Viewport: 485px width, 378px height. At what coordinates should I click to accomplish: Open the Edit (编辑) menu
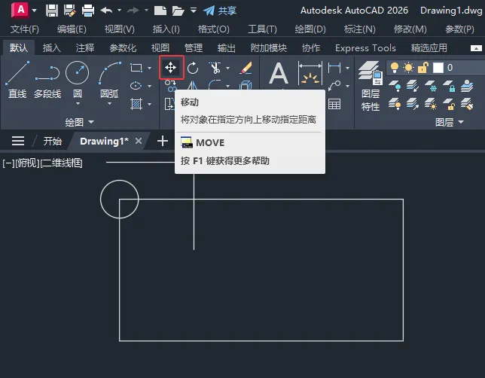click(72, 29)
